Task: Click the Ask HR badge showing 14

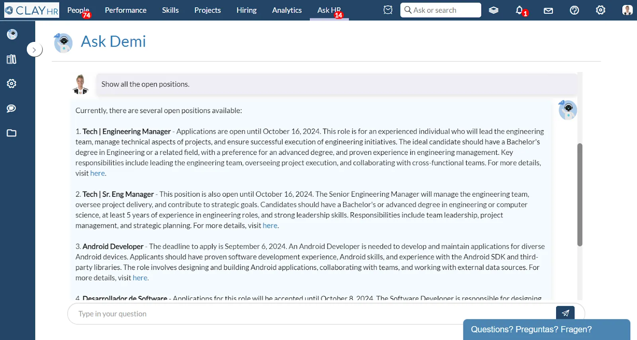Action: [338, 16]
